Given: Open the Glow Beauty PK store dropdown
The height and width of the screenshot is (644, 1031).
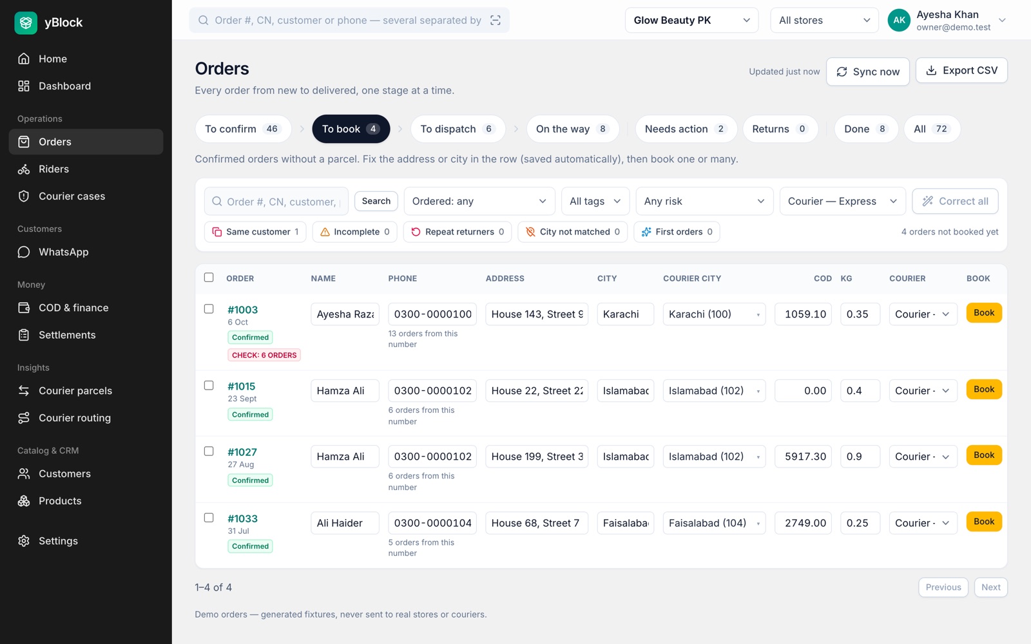Looking at the screenshot, I should (x=691, y=20).
